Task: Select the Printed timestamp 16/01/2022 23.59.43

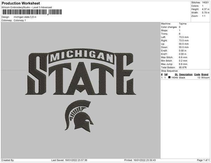Action: pyautogui.click(x=145, y=160)
